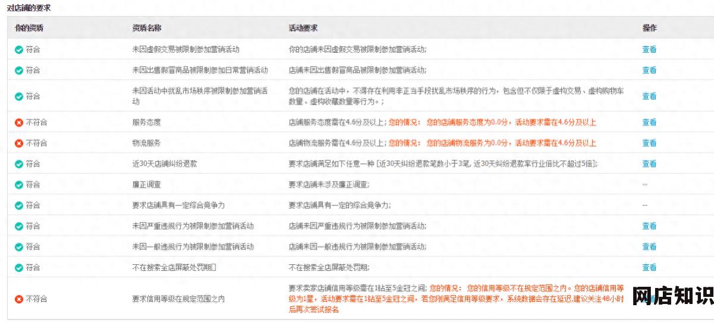
Task: Click green check icon for 未因出售假冒商品 row
Action: 19,71
